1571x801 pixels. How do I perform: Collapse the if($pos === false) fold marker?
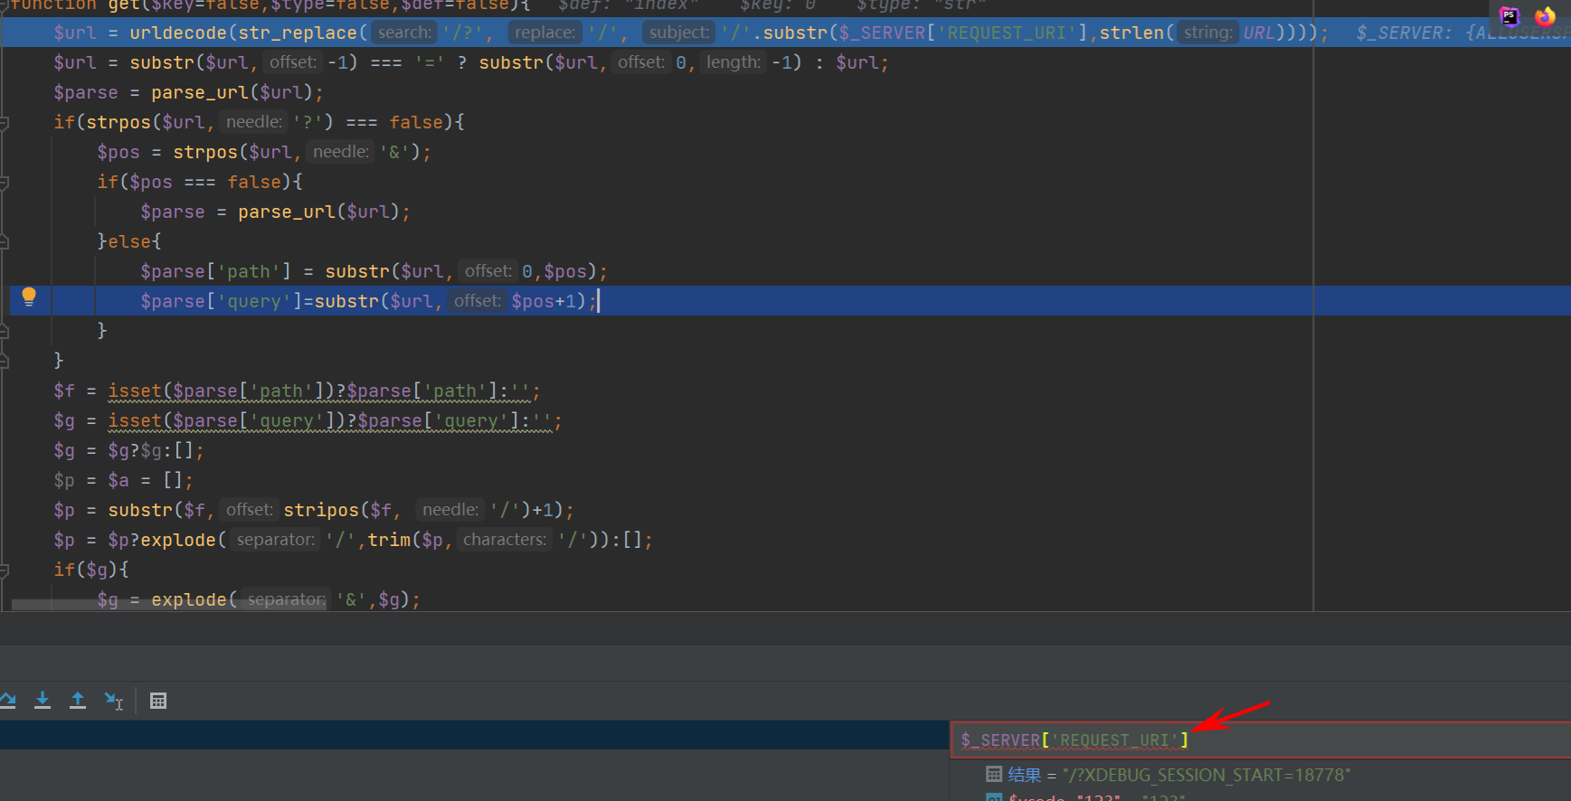(5, 182)
